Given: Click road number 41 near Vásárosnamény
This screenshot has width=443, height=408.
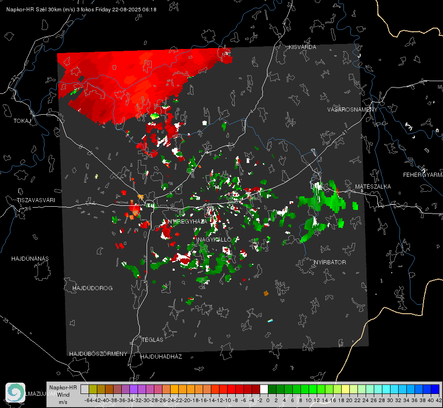Looking at the screenshot, I should pos(344,132).
